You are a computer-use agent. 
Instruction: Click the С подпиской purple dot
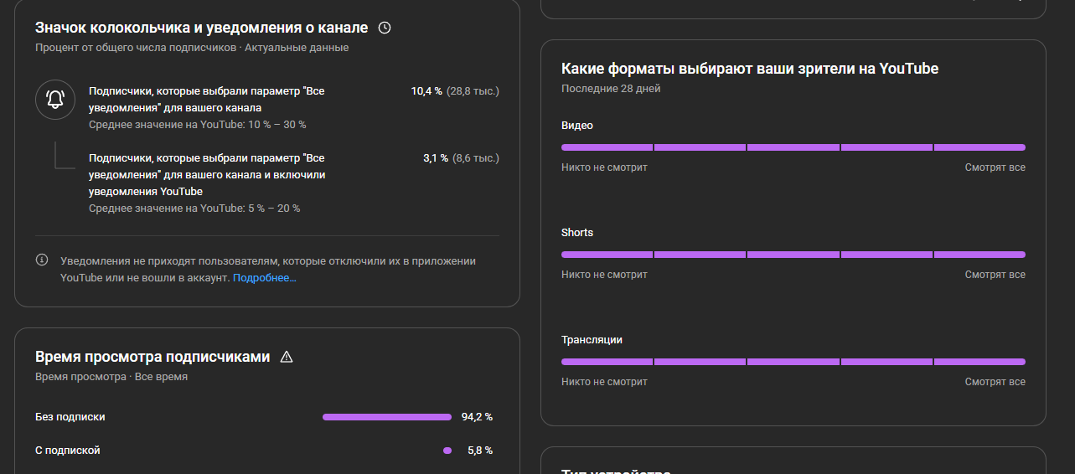pyautogui.click(x=447, y=451)
